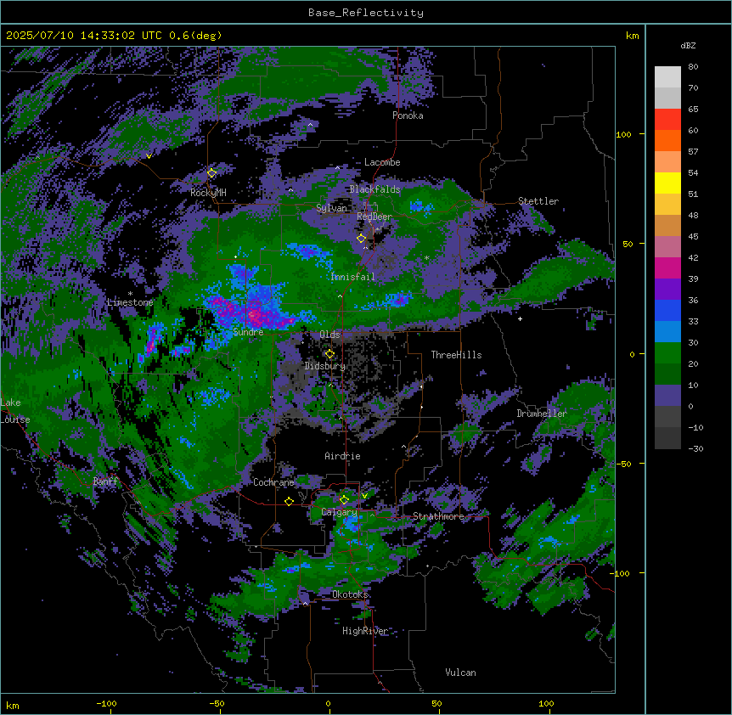Screen dimensions: 732x715
Task: Click the 80 value on the dBZ scale
Action: 693,67
